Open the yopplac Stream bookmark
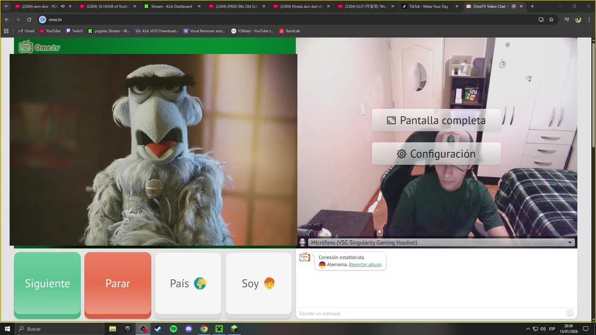This screenshot has height=335, width=596. [x=109, y=31]
